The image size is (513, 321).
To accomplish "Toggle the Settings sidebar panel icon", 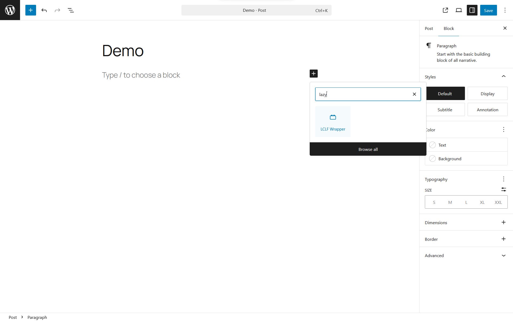I will pyautogui.click(x=472, y=10).
